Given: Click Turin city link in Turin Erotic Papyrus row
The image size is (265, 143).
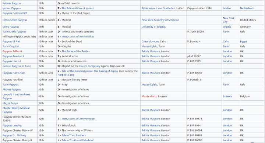Looking at the screenshot, I should 226,32.
